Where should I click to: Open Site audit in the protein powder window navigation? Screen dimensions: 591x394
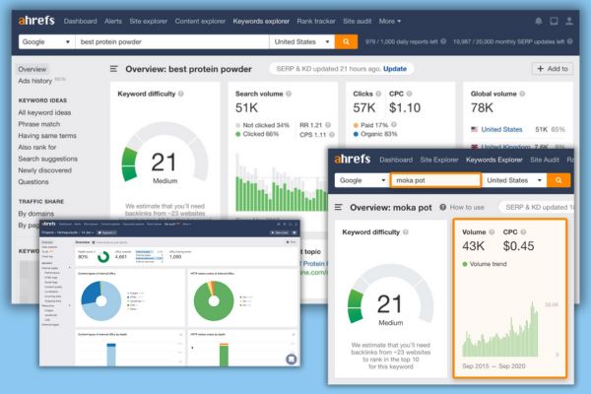tap(357, 21)
